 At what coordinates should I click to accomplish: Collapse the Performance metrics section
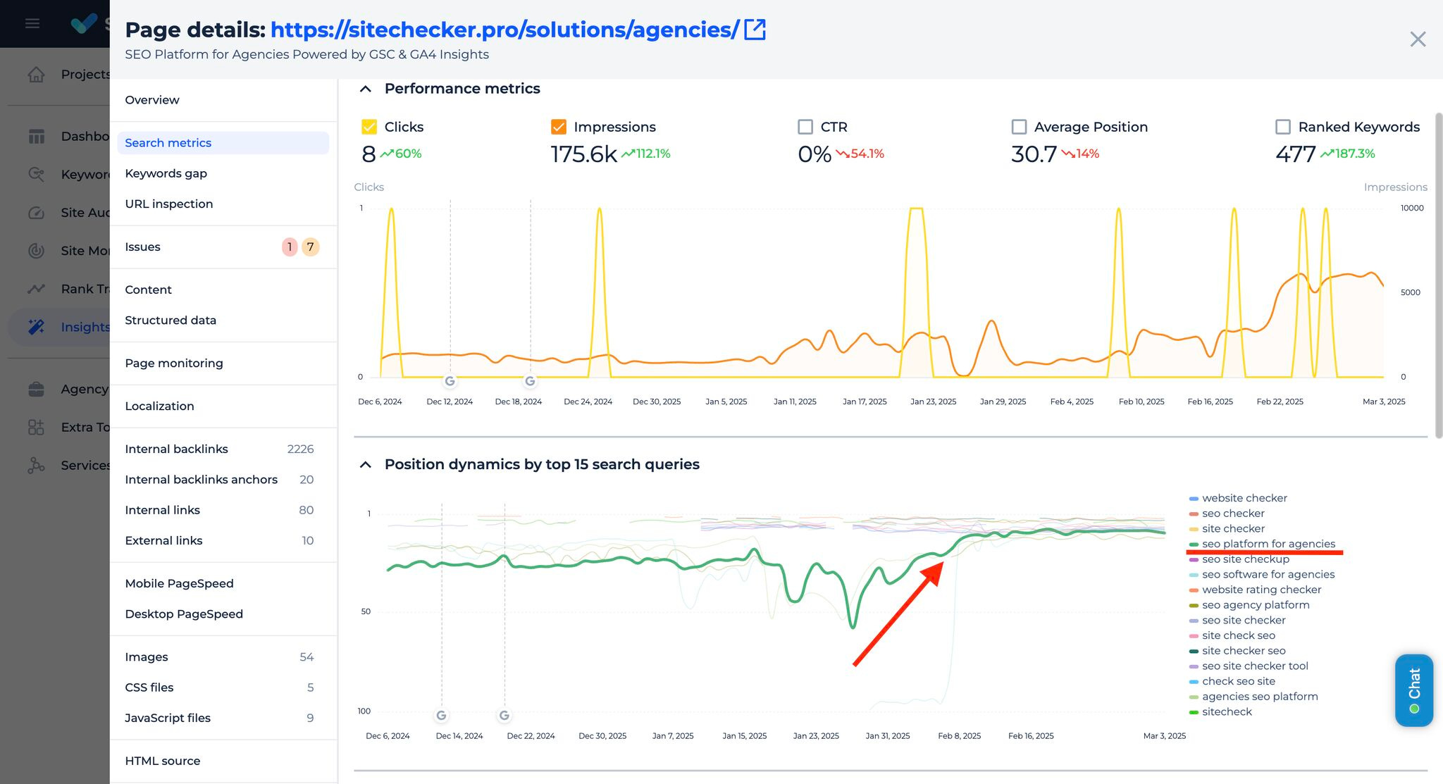pos(365,89)
